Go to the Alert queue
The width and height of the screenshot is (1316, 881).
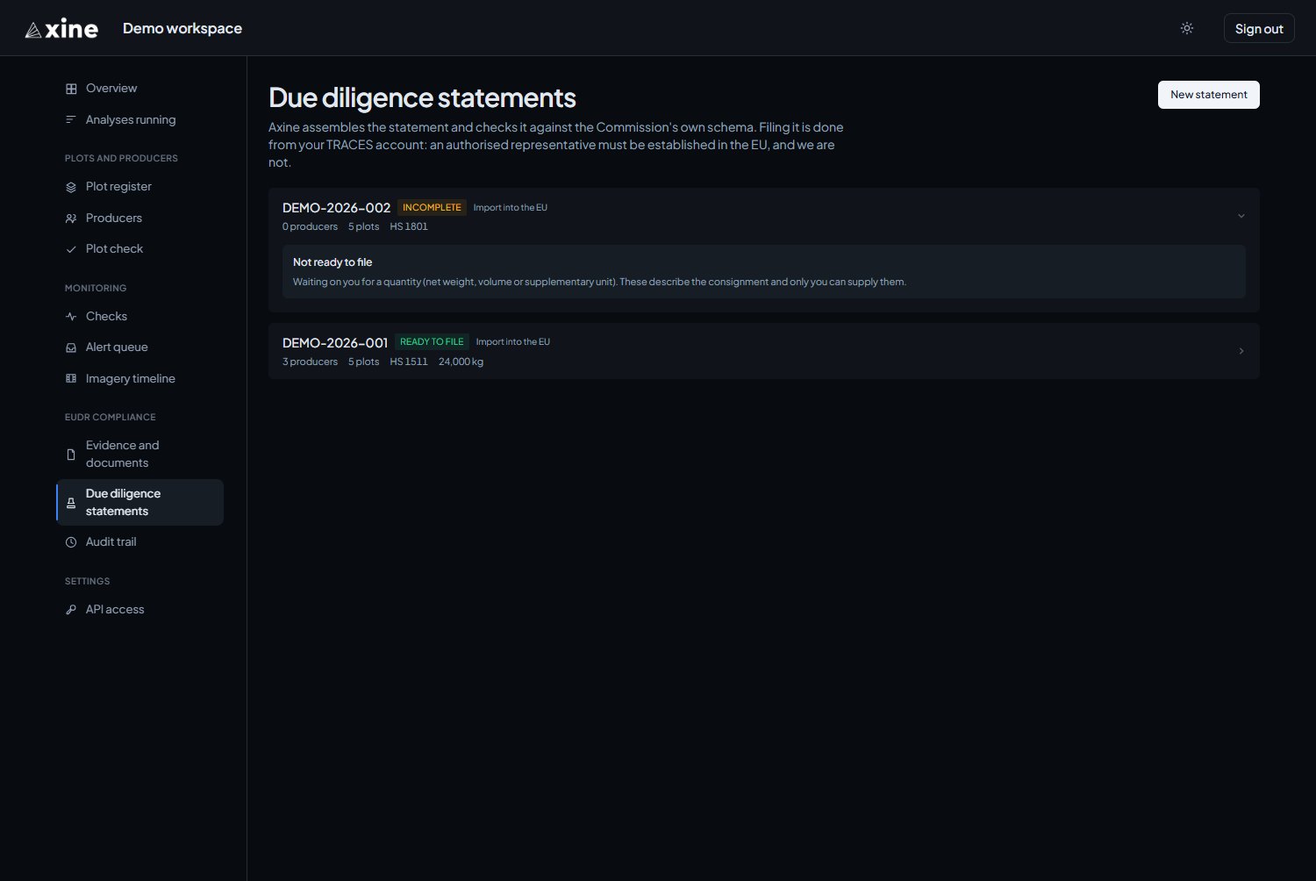click(139, 347)
